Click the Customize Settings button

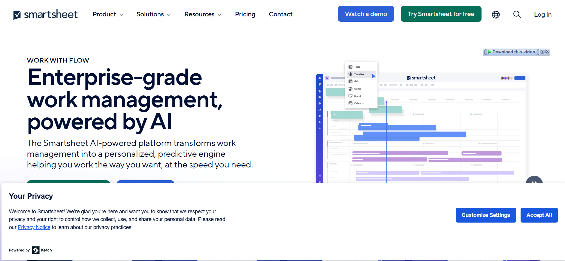[x=486, y=215]
